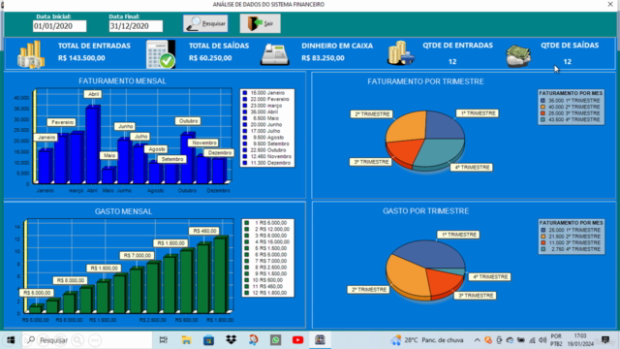Click the 12 R$ 1.800,00 Gasto legend entry
This screenshot has height=349, width=620.
coord(267,293)
